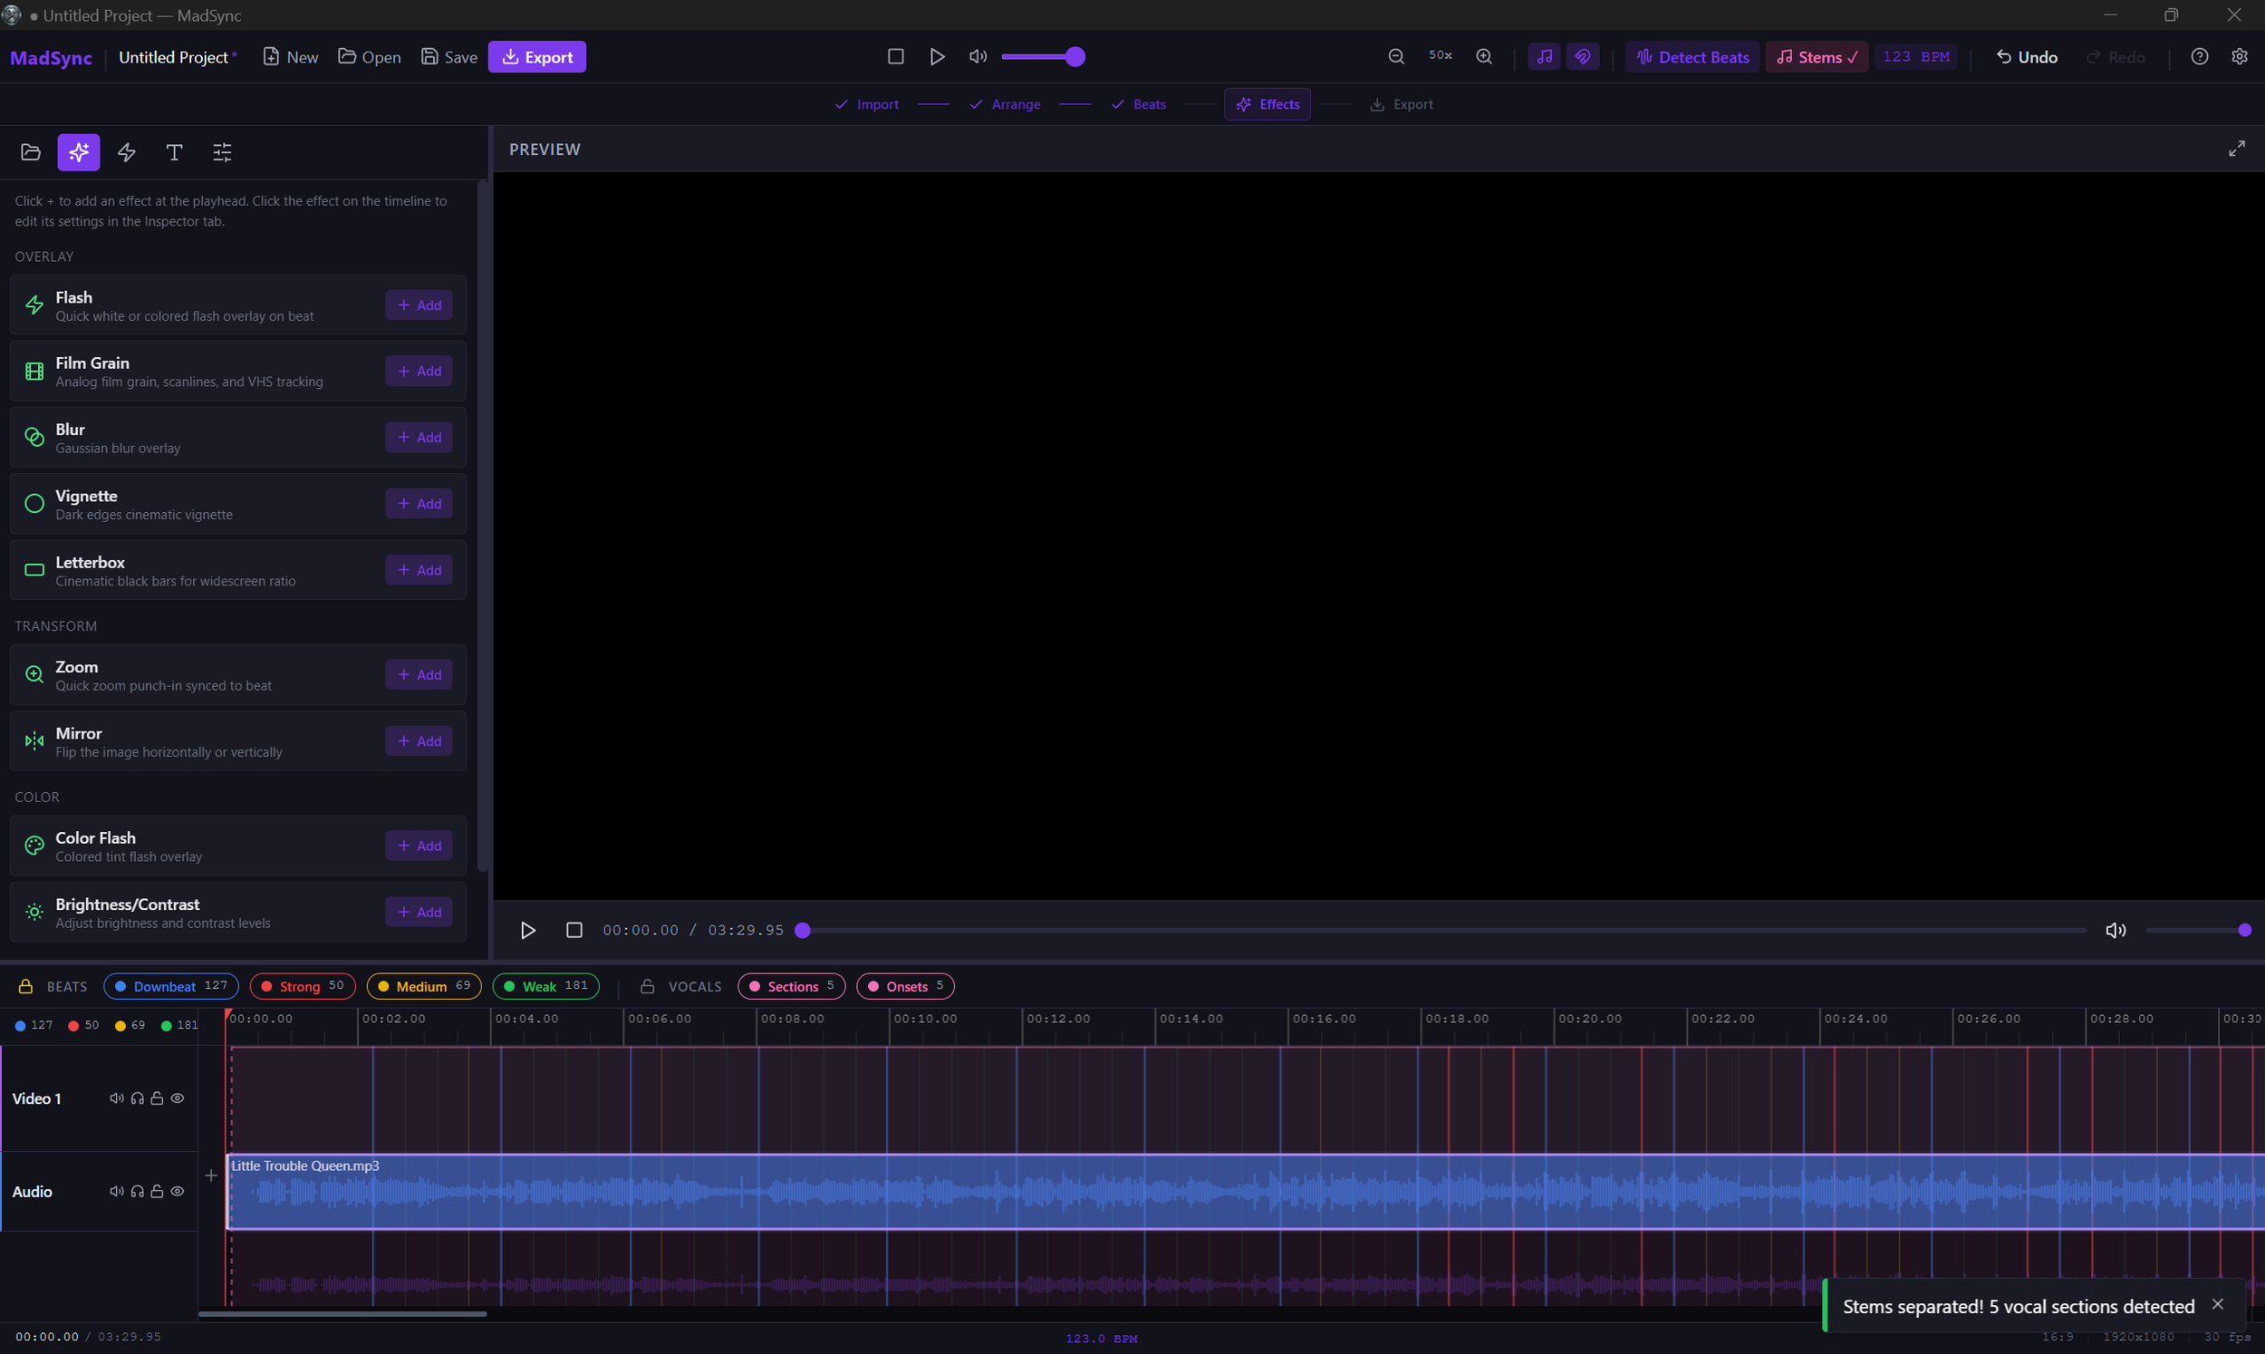2265x1354 pixels.
Task: Expand the preview to fullscreen
Action: pos(2236,148)
